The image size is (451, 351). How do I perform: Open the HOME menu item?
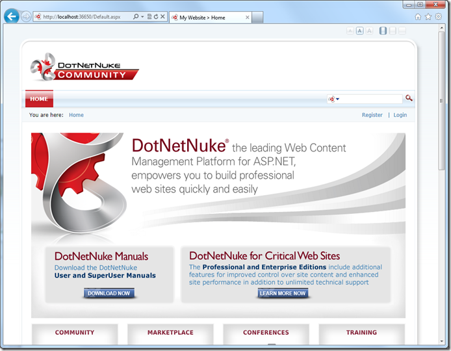coord(39,99)
